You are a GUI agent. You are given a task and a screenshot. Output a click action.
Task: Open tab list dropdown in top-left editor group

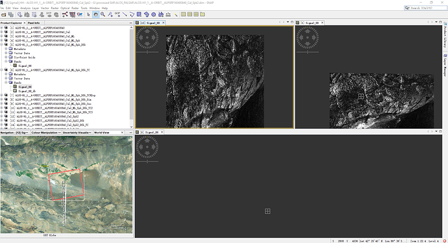288,22
